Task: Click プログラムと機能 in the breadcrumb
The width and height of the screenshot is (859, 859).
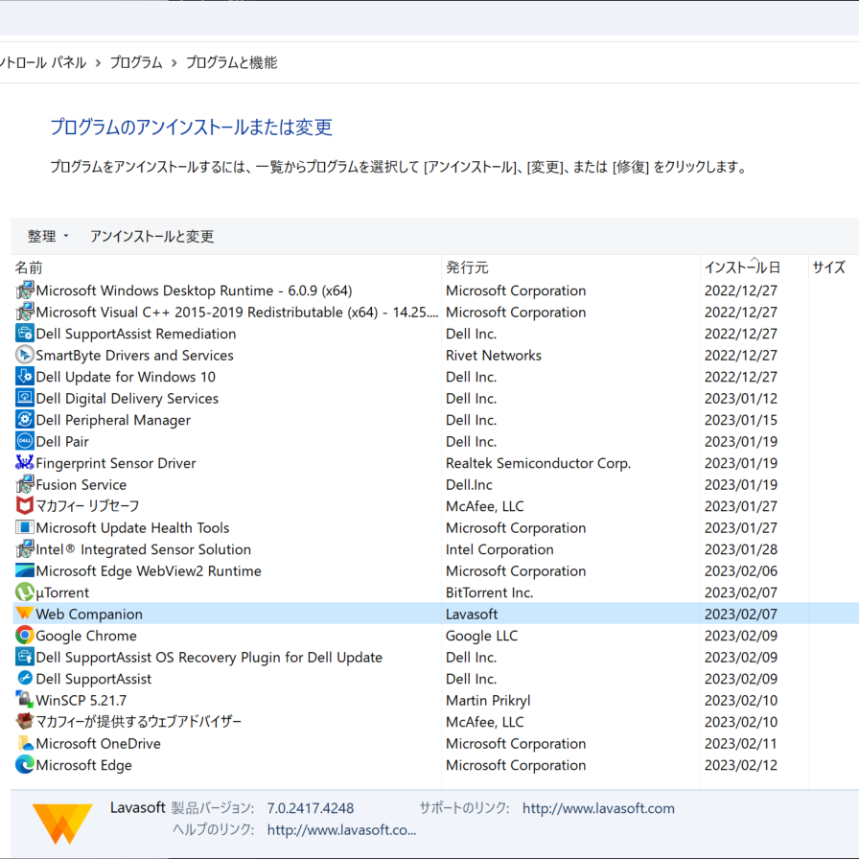Action: pos(231,62)
